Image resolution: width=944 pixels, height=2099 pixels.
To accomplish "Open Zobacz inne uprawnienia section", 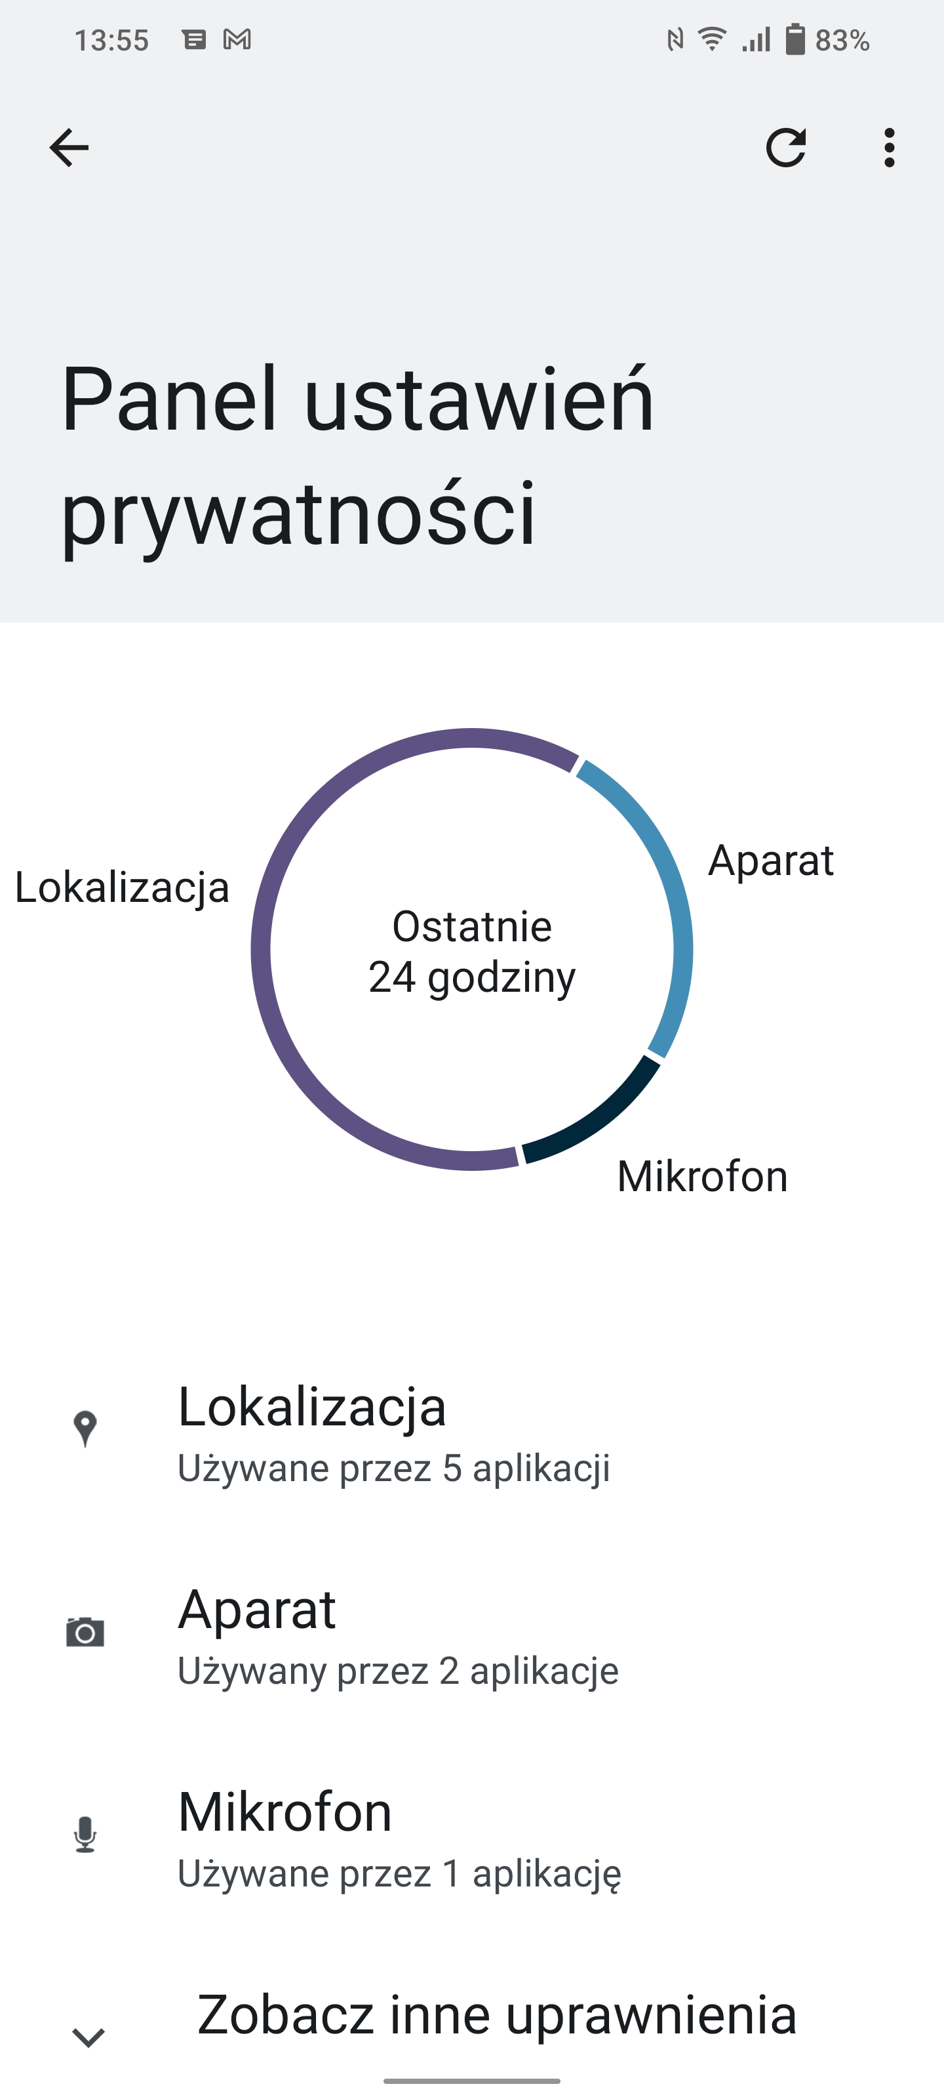I will pyautogui.click(x=471, y=2014).
